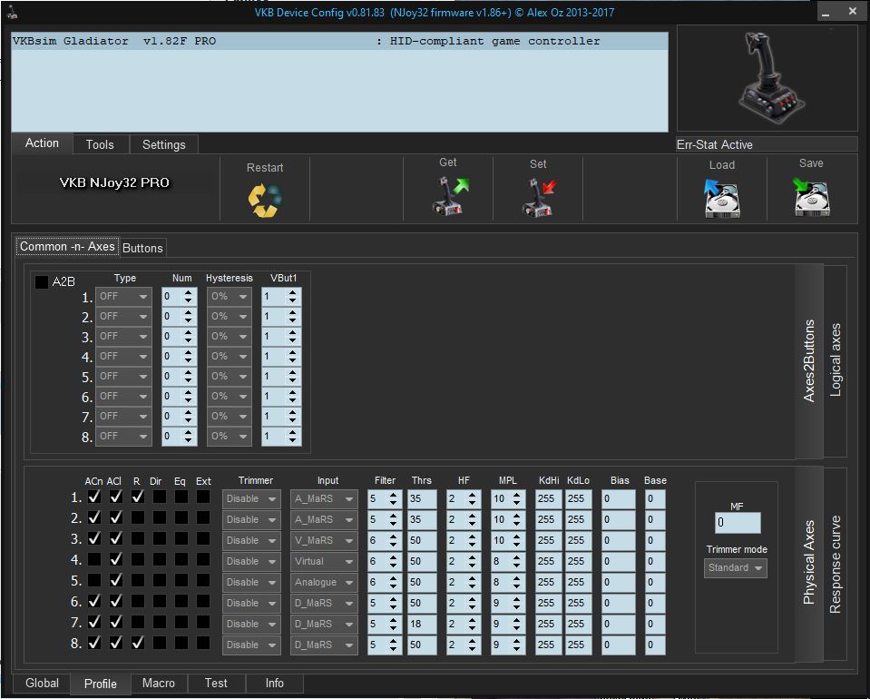
Task: Click Thrs field of axis 1
Action: (x=422, y=498)
